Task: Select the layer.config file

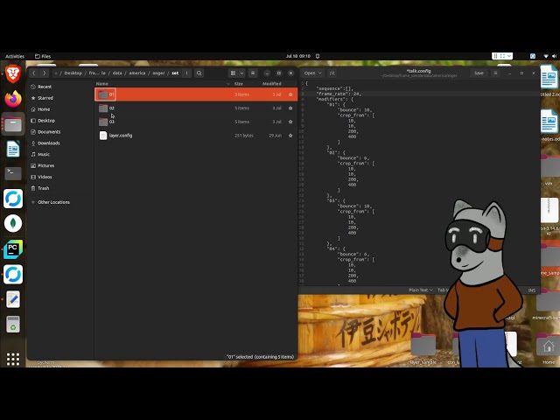Action: (196, 136)
